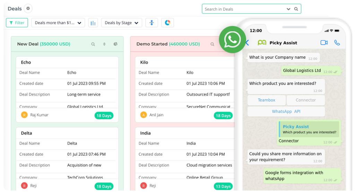Select the 'What is your Company name' message
The width and height of the screenshot is (355, 192).
tap(284, 57)
